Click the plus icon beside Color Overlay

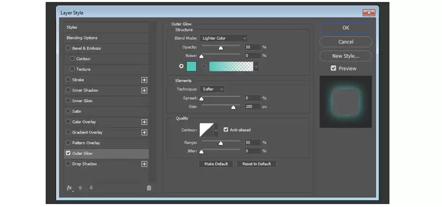click(x=144, y=122)
